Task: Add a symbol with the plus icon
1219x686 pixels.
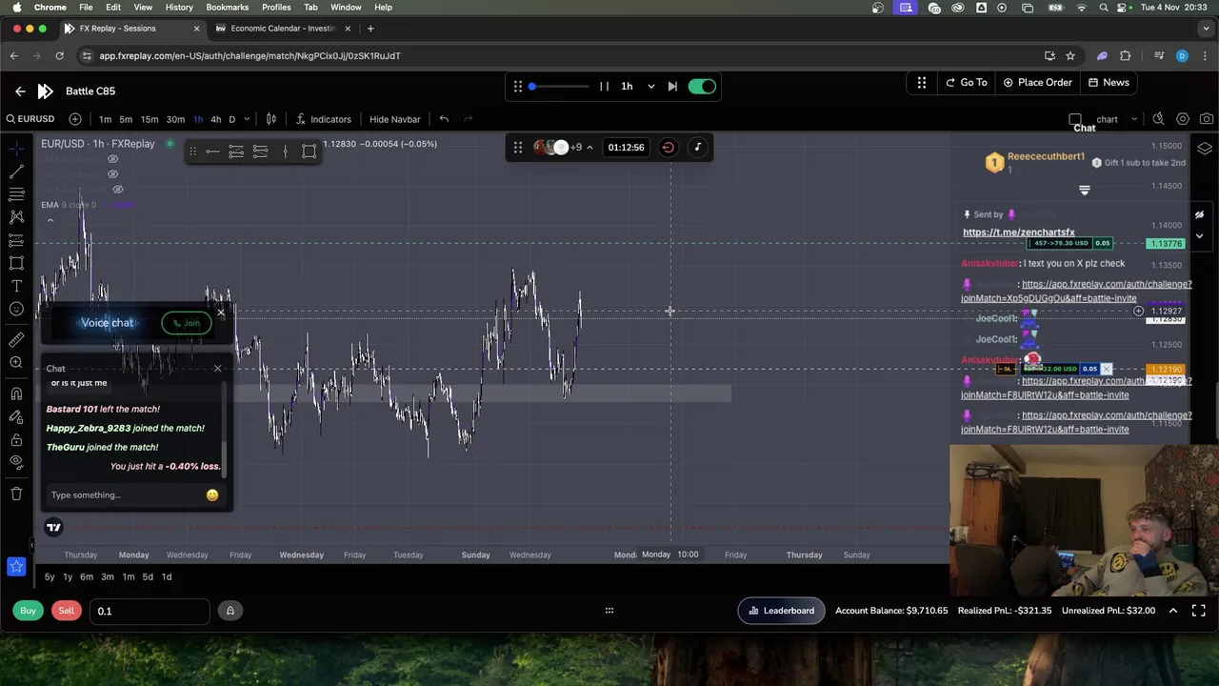Action: point(75,119)
